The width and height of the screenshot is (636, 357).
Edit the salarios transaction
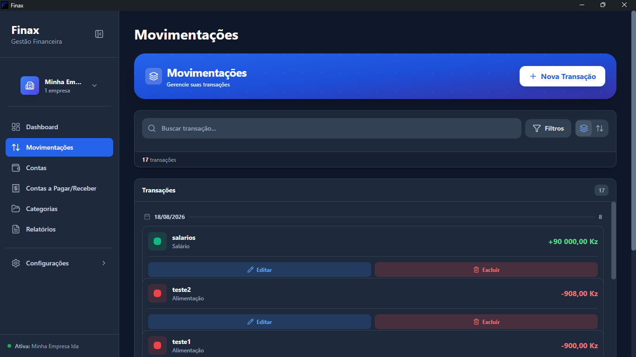point(259,270)
